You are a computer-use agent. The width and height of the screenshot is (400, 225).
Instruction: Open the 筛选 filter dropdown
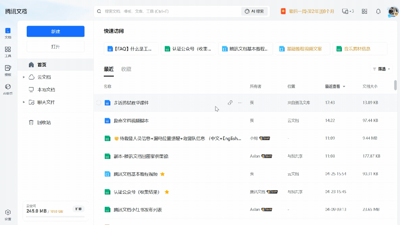click(381, 69)
